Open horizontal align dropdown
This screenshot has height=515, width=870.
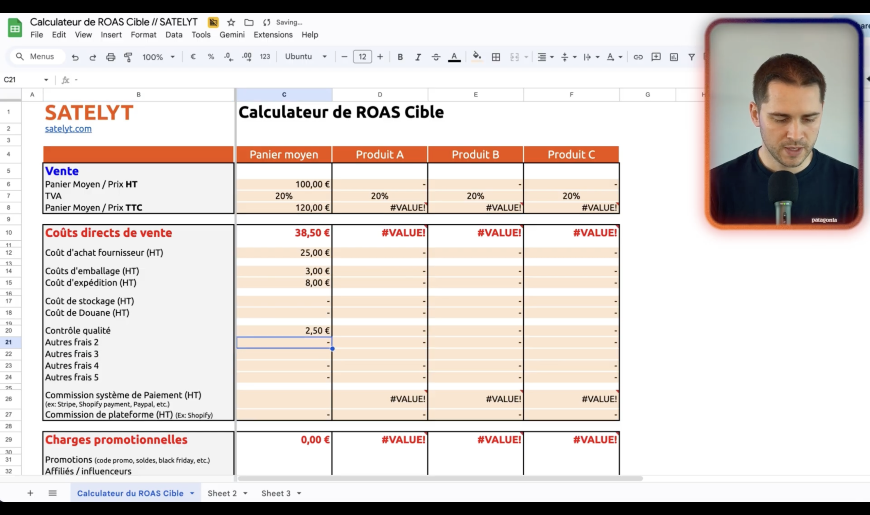pyautogui.click(x=545, y=57)
